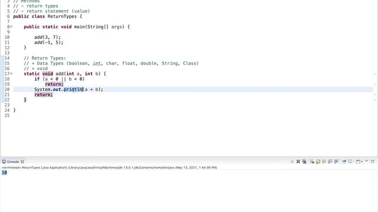This screenshot has height=212, width=378.
Task: Maximize the Console panel
Action: point(373,162)
